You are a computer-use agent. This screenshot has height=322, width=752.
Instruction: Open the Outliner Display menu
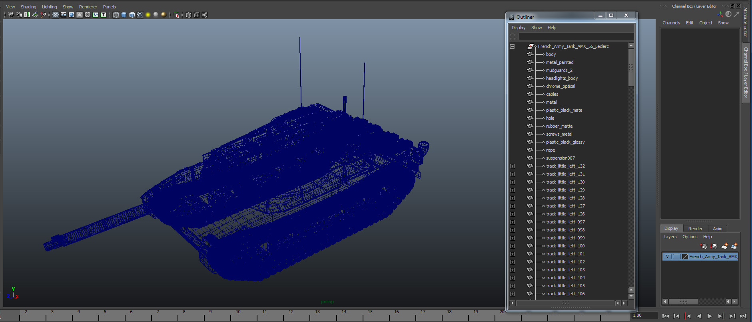point(519,28)
